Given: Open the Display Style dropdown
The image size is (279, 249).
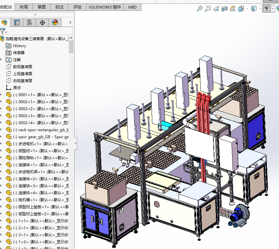Looking at the screenshot, I should 254,9.
